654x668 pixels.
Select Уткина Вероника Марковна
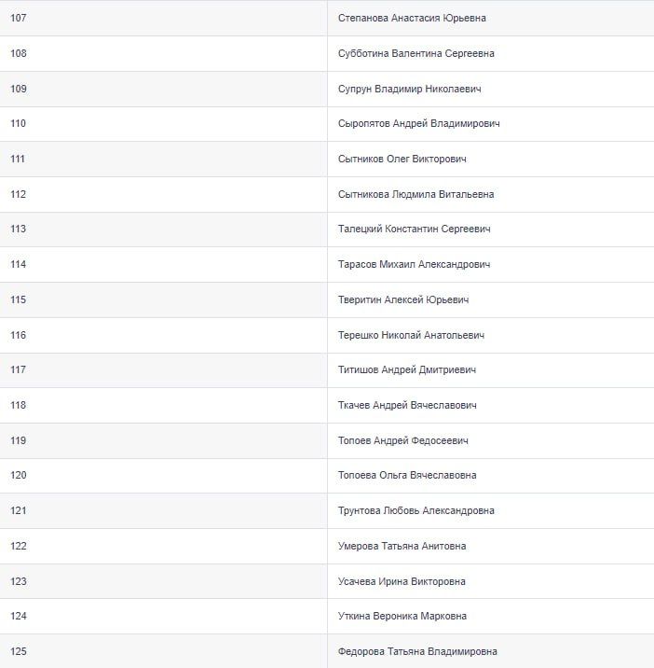(x=402, y=616)
